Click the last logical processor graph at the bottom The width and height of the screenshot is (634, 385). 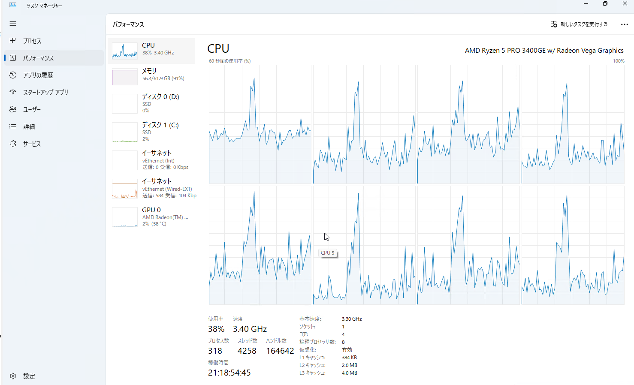pyautogui.click(x=573, y=245)
